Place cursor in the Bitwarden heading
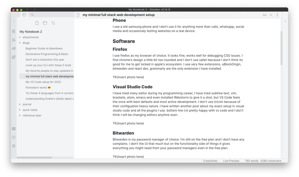Image resolution: width=299 pixels, height=177 pixels. coord(123,133)
